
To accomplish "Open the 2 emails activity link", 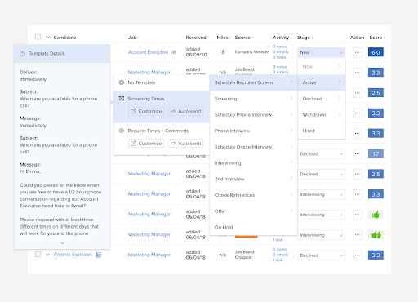I will coord(280,72).
